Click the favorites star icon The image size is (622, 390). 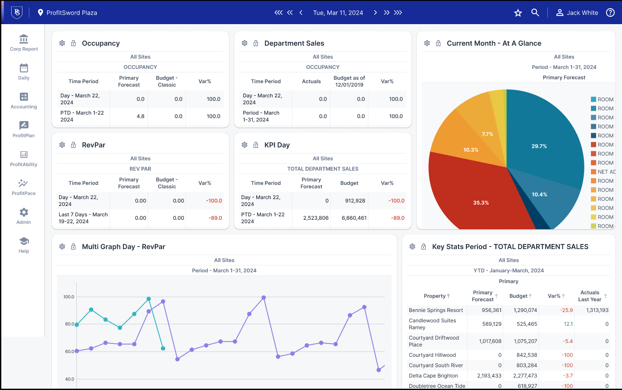[x=518, y=13]
